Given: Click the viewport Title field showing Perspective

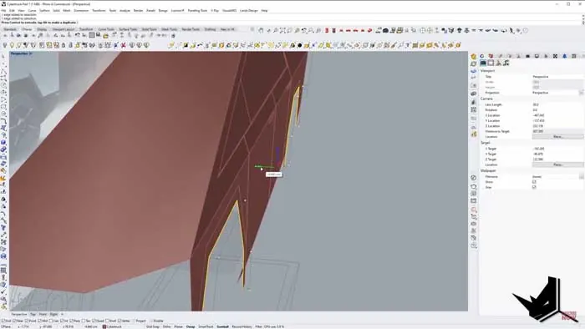Looking at the screenshot, I should tap(557, 76).
